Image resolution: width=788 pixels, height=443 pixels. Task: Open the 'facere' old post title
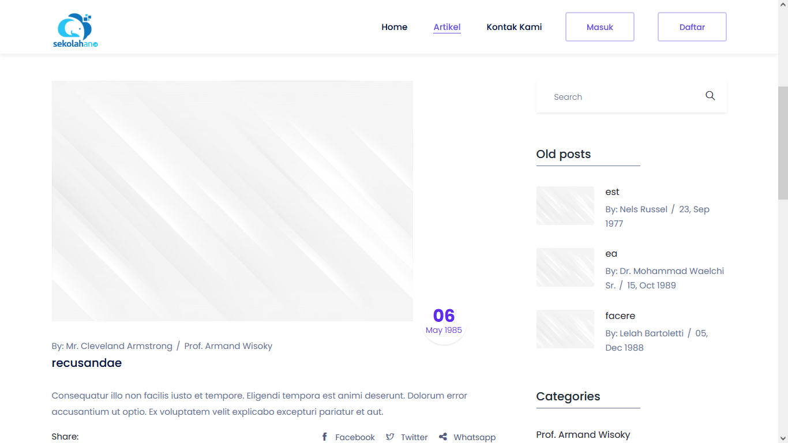[620, 316]
